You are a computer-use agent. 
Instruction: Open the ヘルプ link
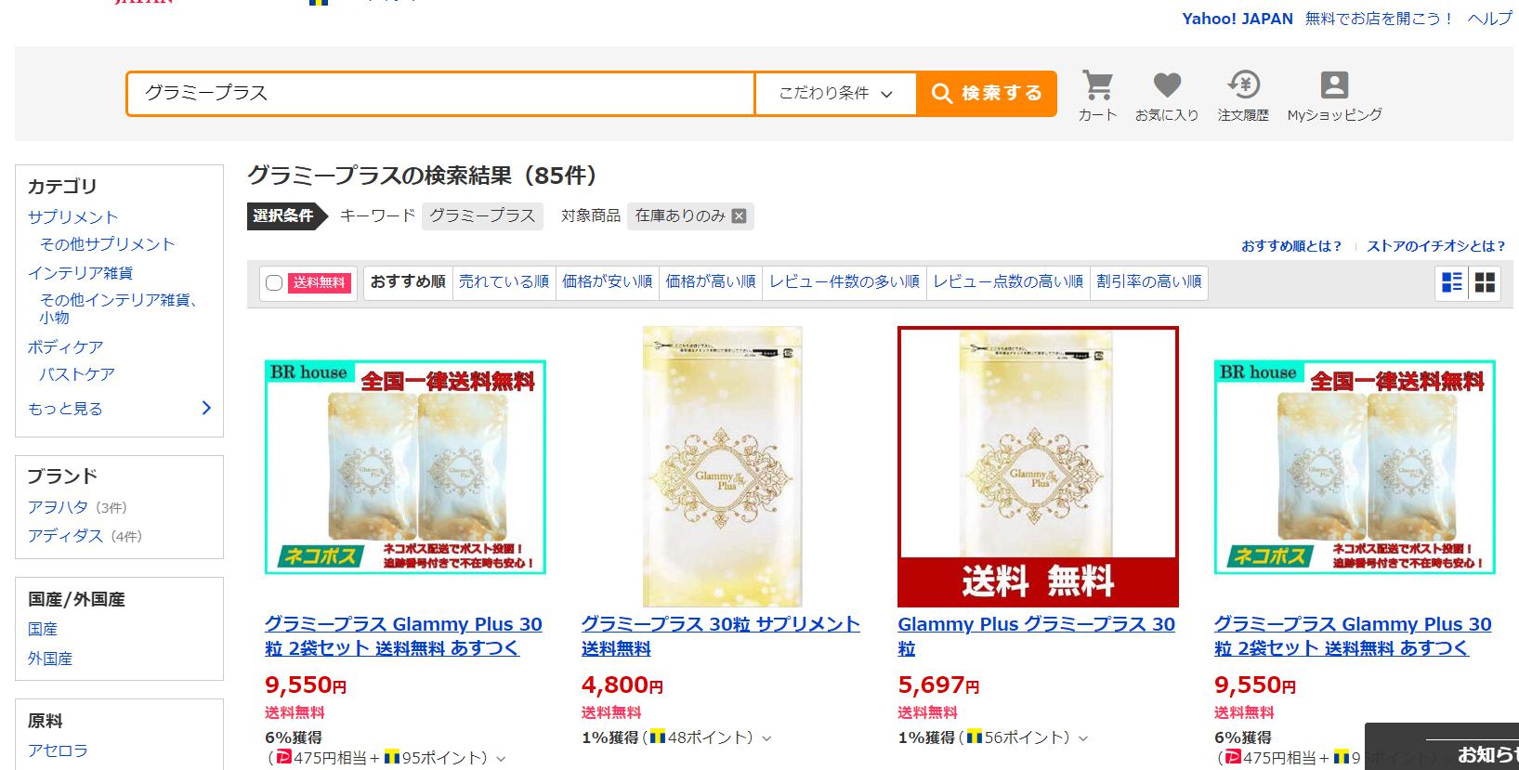click(1489, 19)
